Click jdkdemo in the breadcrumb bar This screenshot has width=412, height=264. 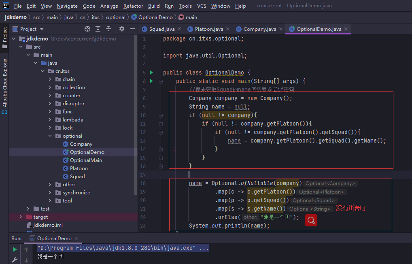(15, 17)
